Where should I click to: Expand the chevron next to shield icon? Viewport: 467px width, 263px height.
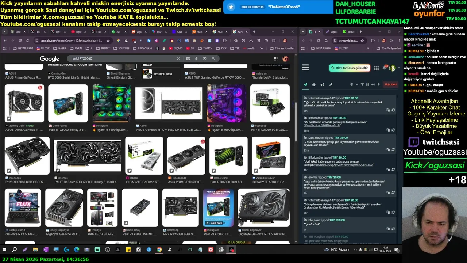coord(357,85)
